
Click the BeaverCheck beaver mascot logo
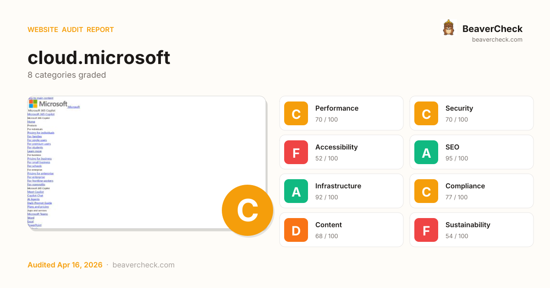448,28
